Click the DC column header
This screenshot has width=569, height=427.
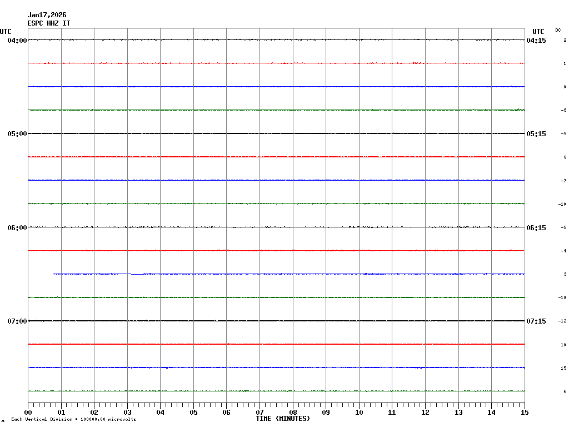[558, 30]
